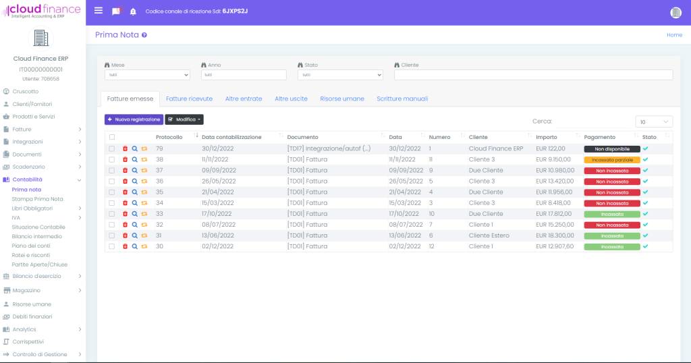Tick the checkbox for protocollo 32
Viewport: 691px width, 363px height.
tap(112, 225)
